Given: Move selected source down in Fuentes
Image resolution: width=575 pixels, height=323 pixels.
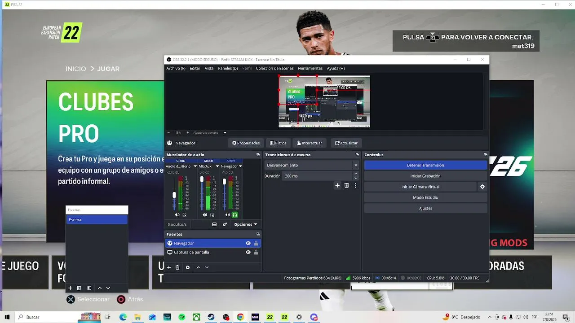Looking at the screenshot, I should (207, 267).
